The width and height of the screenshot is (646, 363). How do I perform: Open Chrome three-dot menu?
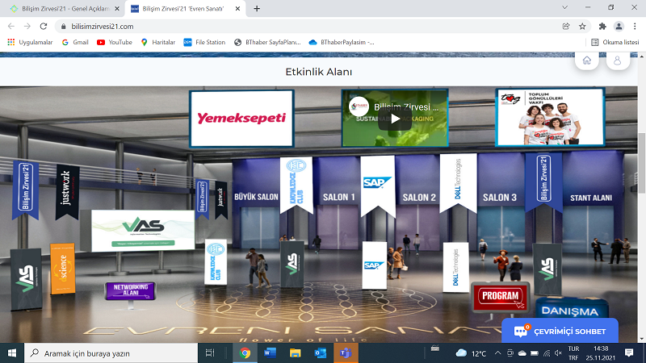coord(635,27)
